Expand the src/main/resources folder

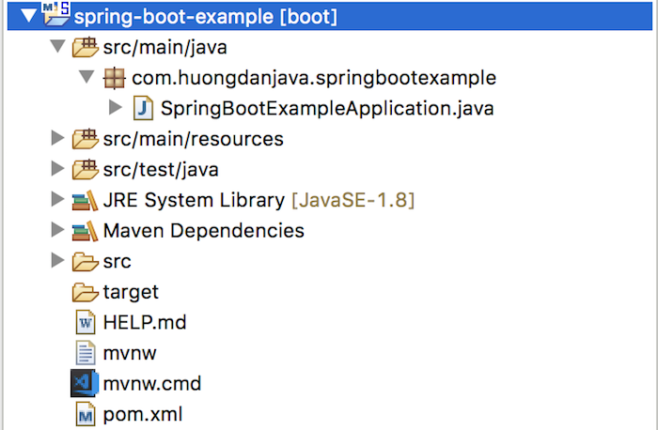pyautogui.click(x=57, y=138)
